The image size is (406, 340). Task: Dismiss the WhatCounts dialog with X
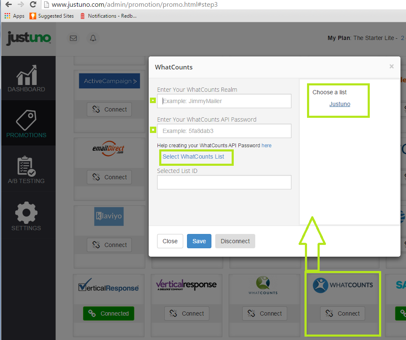pos(391,66)
